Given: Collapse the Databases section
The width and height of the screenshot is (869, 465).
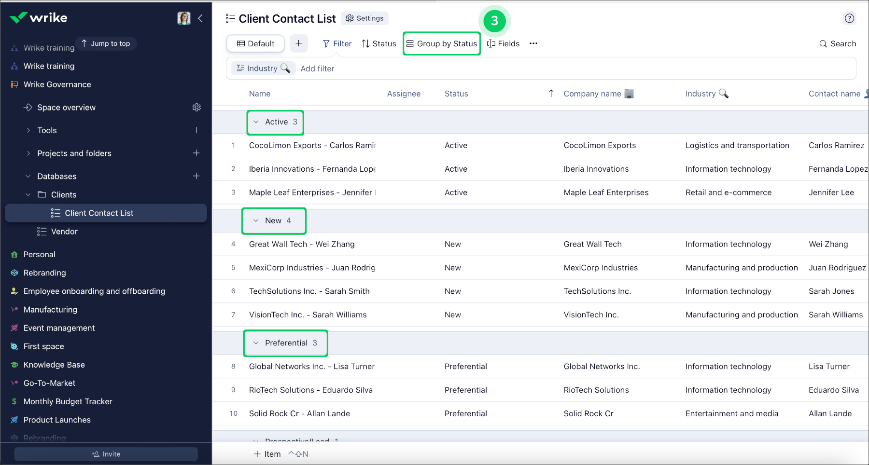Looking at the screenshot, I should (x=28, y=176).
